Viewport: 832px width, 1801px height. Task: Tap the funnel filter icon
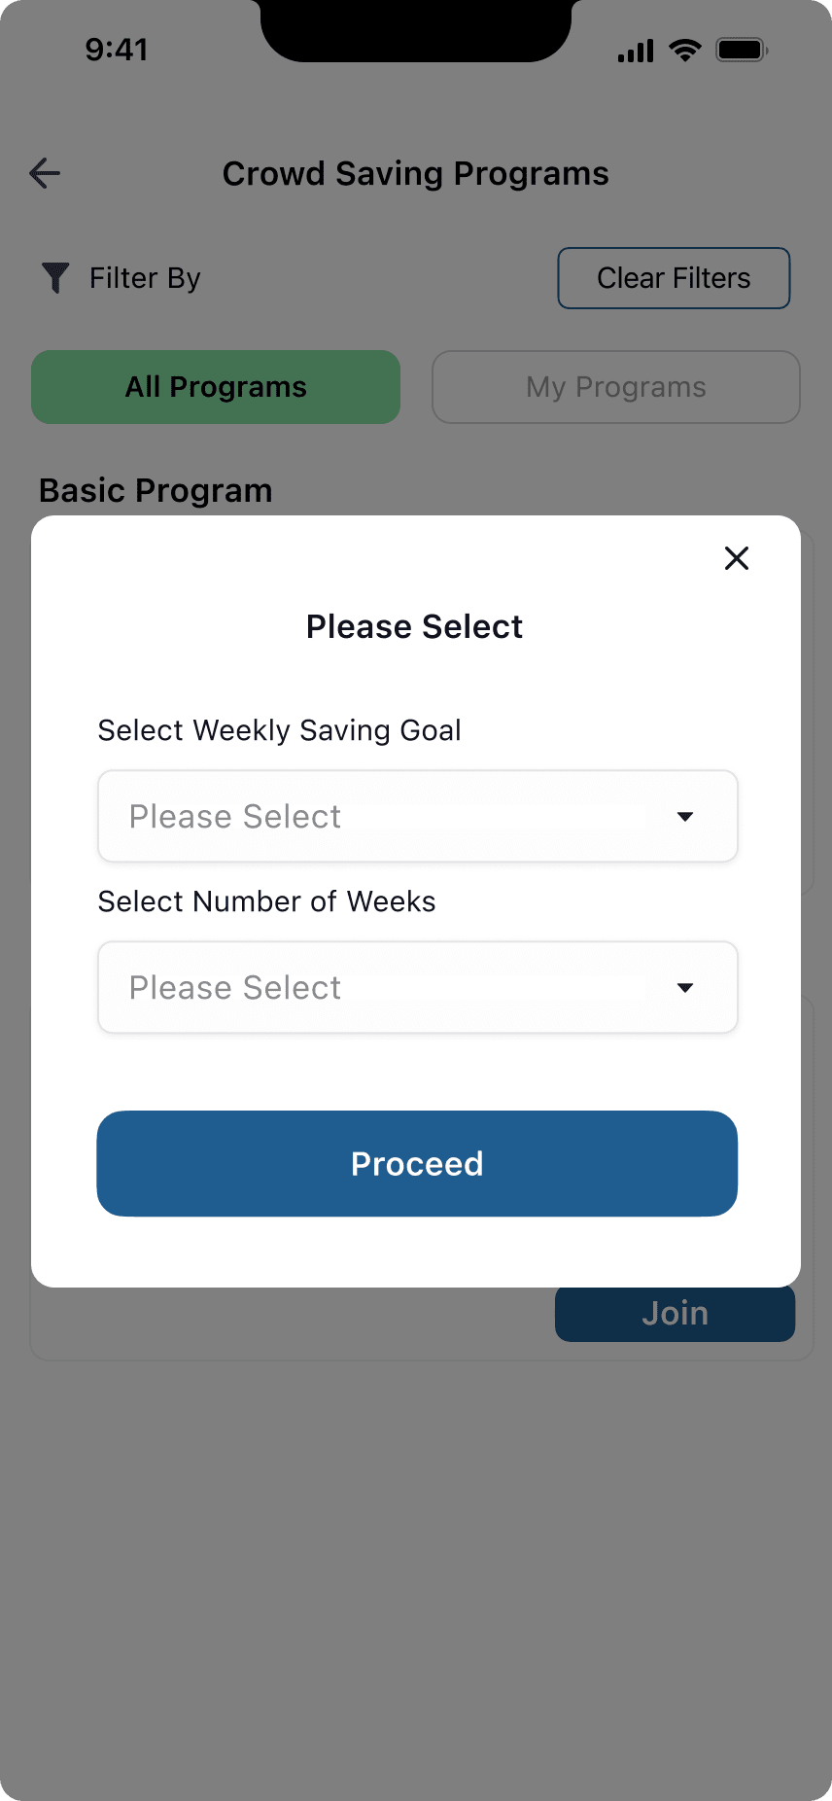click(x=55, y=277)
